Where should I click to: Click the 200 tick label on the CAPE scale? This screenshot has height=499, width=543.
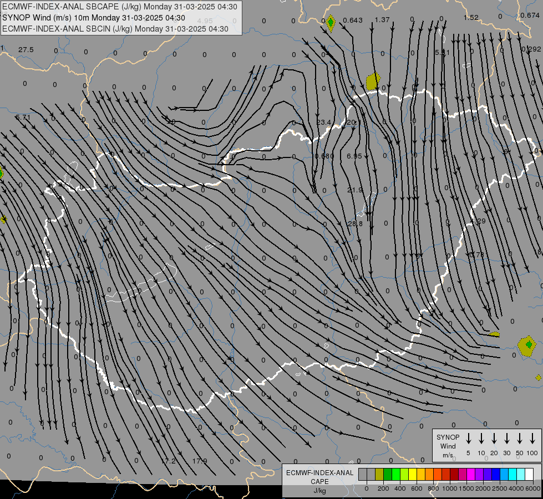tap(383, 488)
